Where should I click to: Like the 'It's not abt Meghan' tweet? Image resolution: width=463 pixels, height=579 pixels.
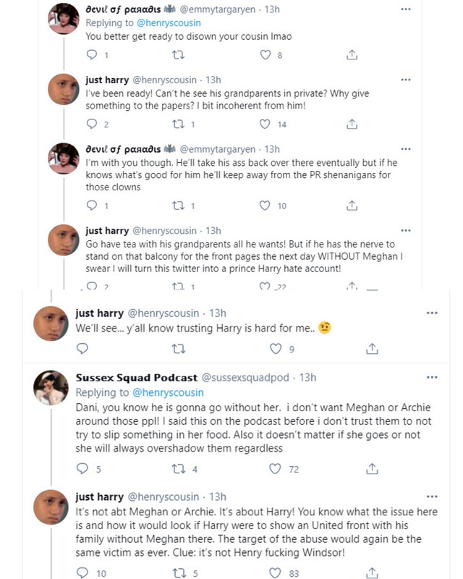[275, 573]
